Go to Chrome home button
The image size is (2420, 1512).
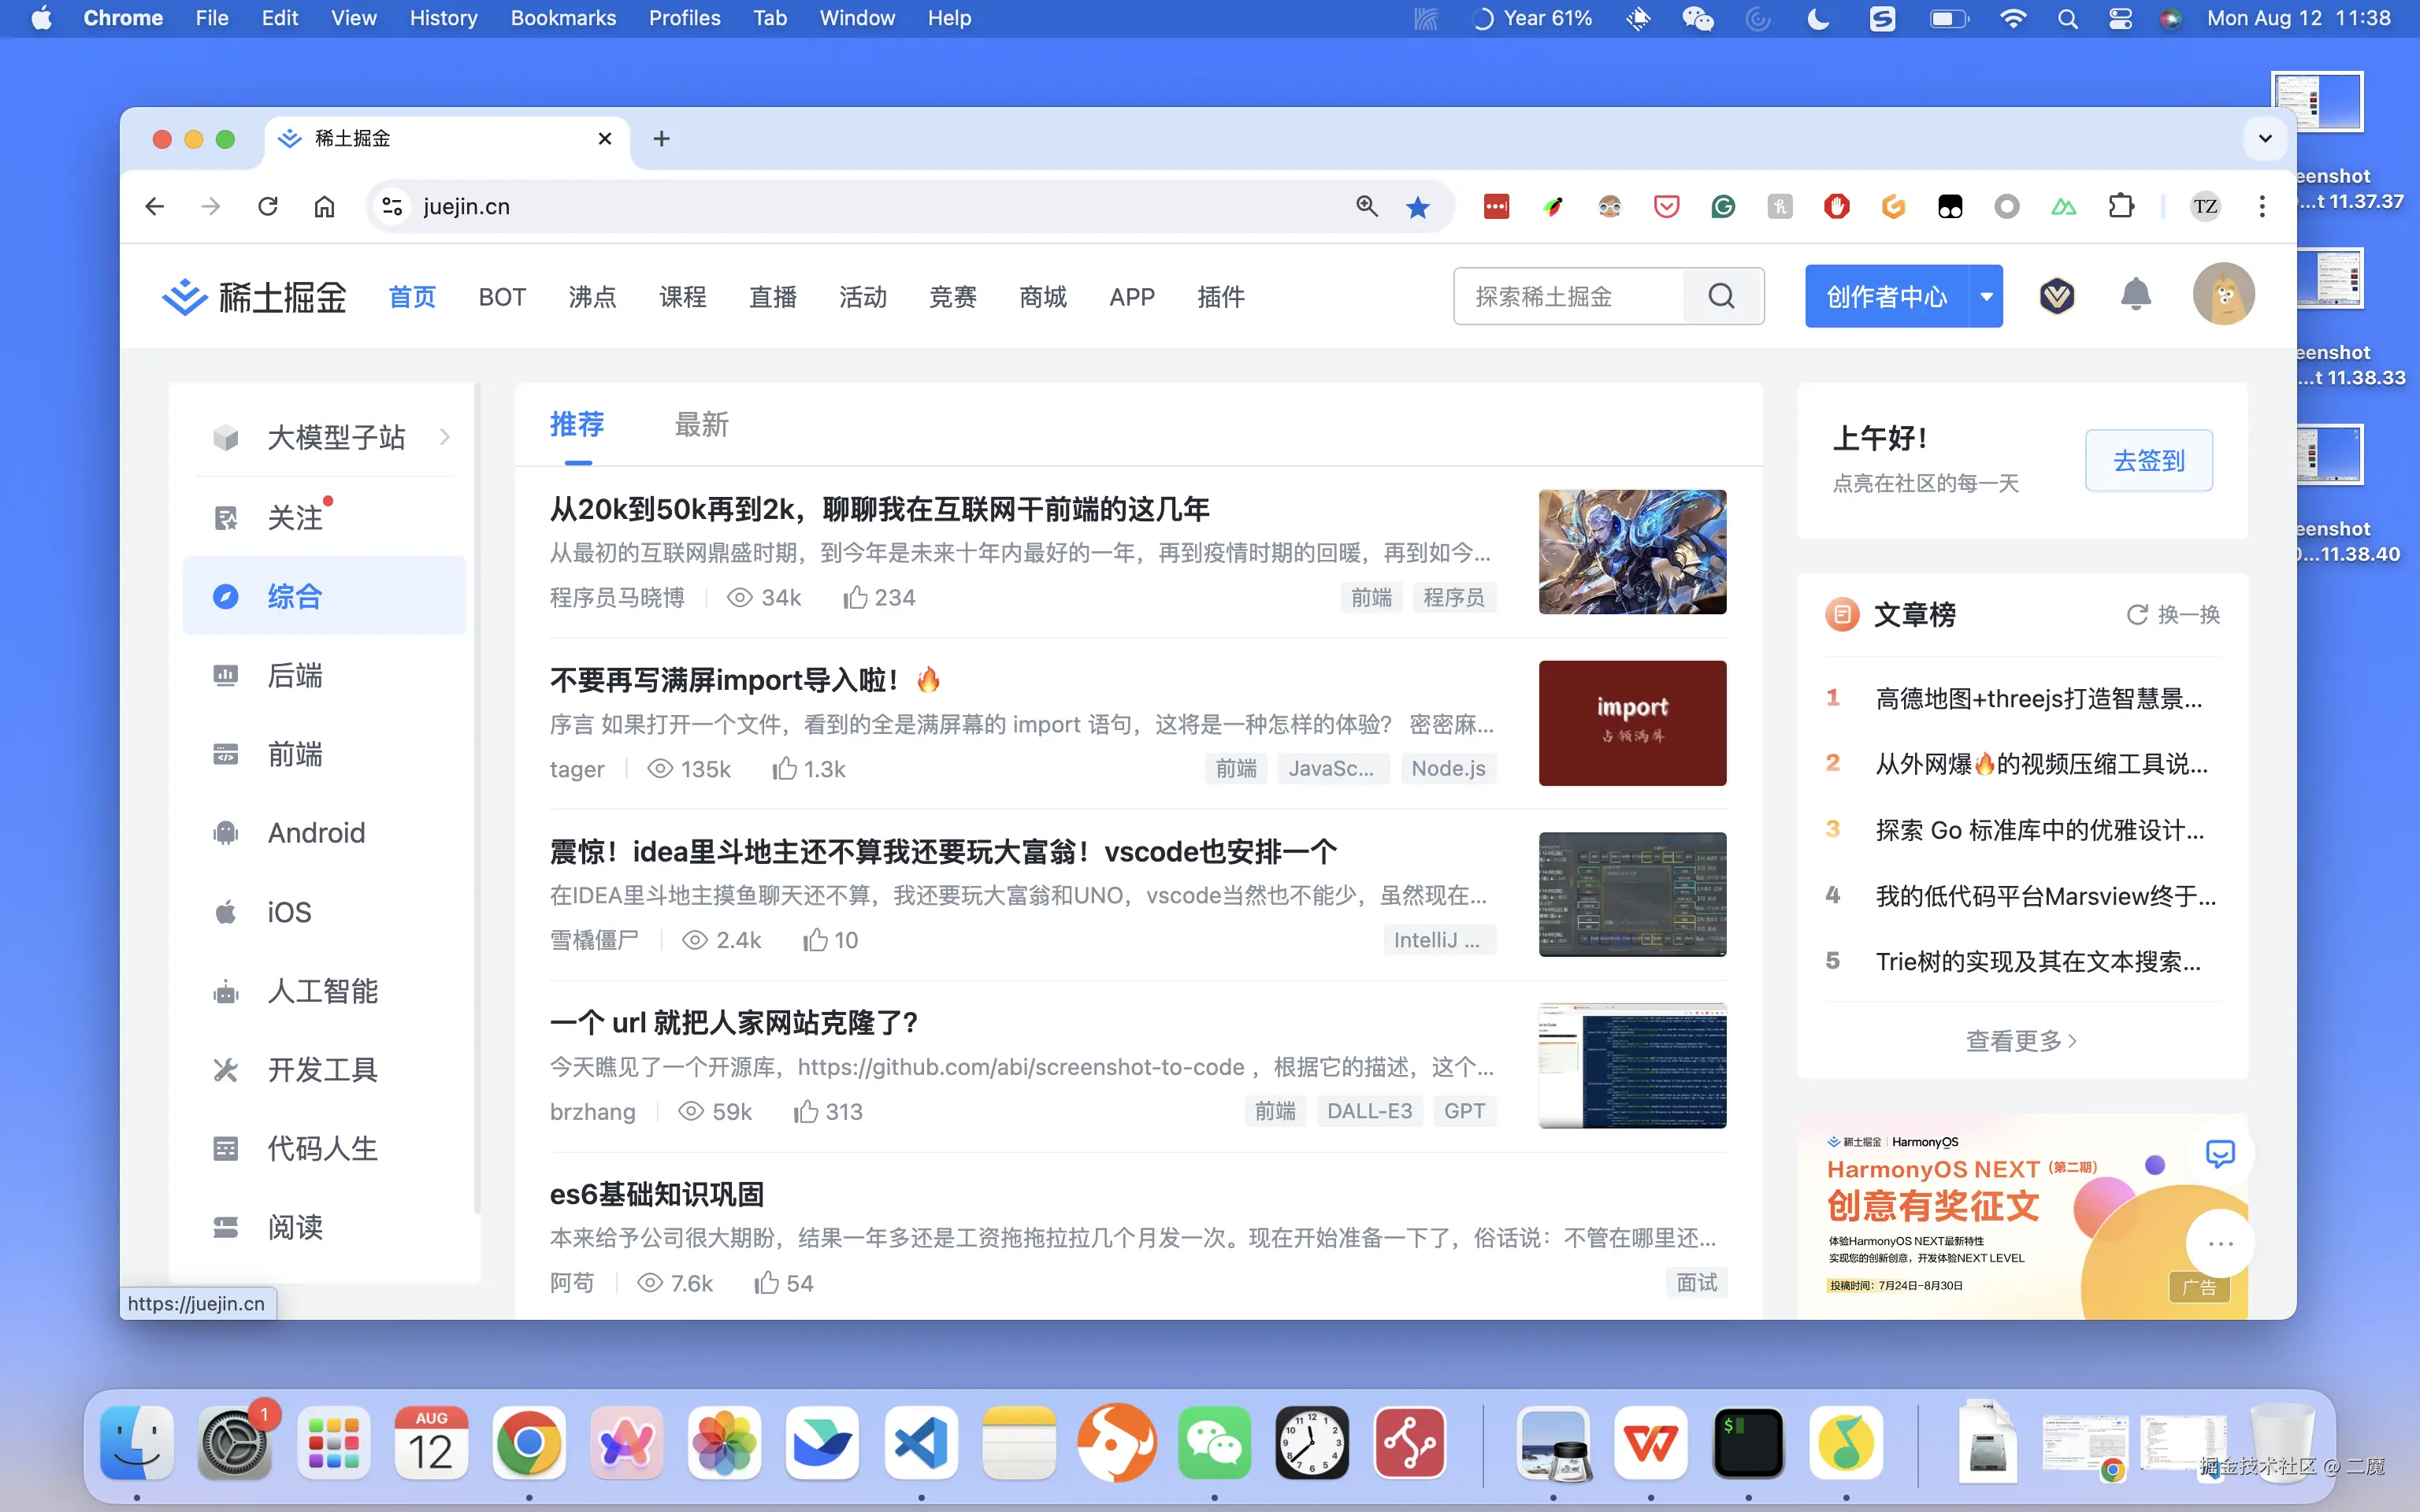click(324, 206)
